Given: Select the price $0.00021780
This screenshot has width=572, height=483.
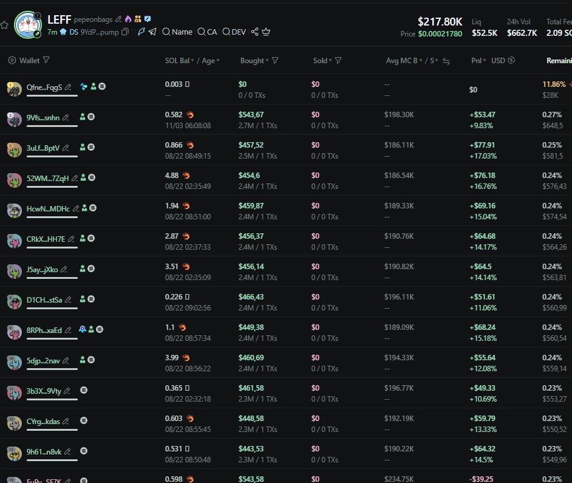Looking at the screenshot, I should coord(440,34).
